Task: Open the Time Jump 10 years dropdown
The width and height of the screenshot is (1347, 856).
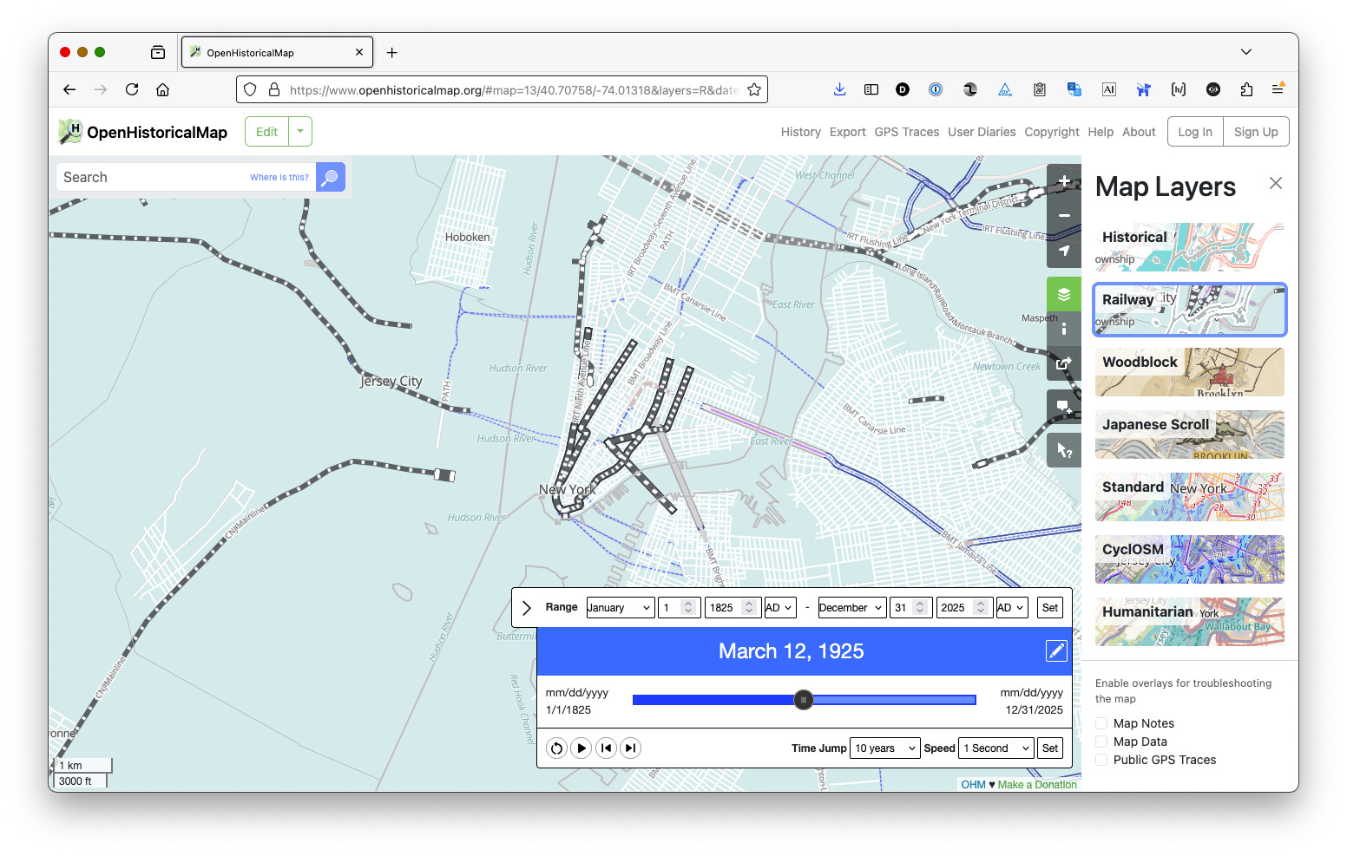Action: click(885, 748)
